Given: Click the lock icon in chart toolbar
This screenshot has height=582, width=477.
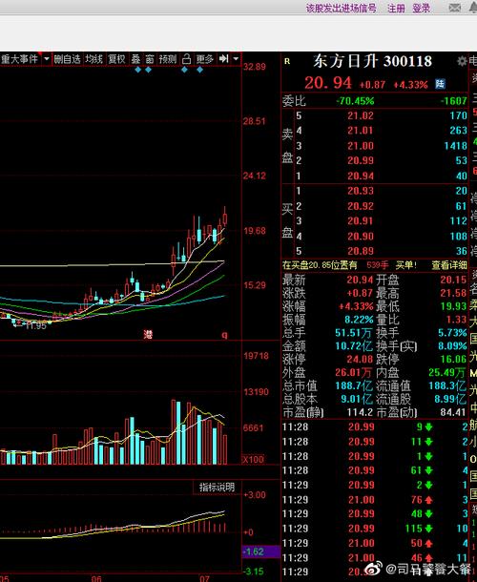Looking at the screenshot, I should point(186,58).
